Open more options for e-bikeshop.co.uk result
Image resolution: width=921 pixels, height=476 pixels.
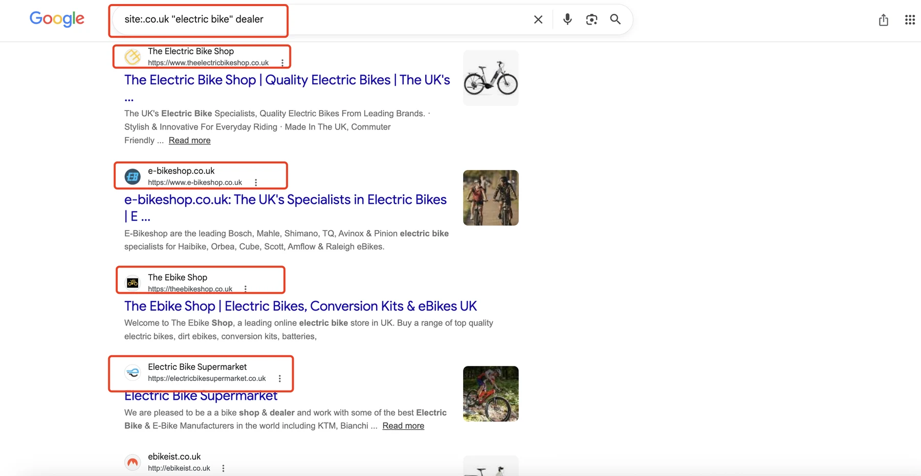coord(256,183)
